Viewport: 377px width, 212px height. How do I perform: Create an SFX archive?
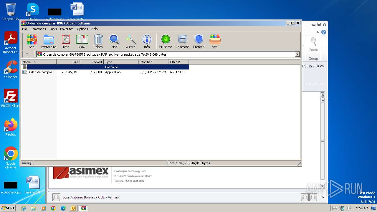click(x=215, y=41)
